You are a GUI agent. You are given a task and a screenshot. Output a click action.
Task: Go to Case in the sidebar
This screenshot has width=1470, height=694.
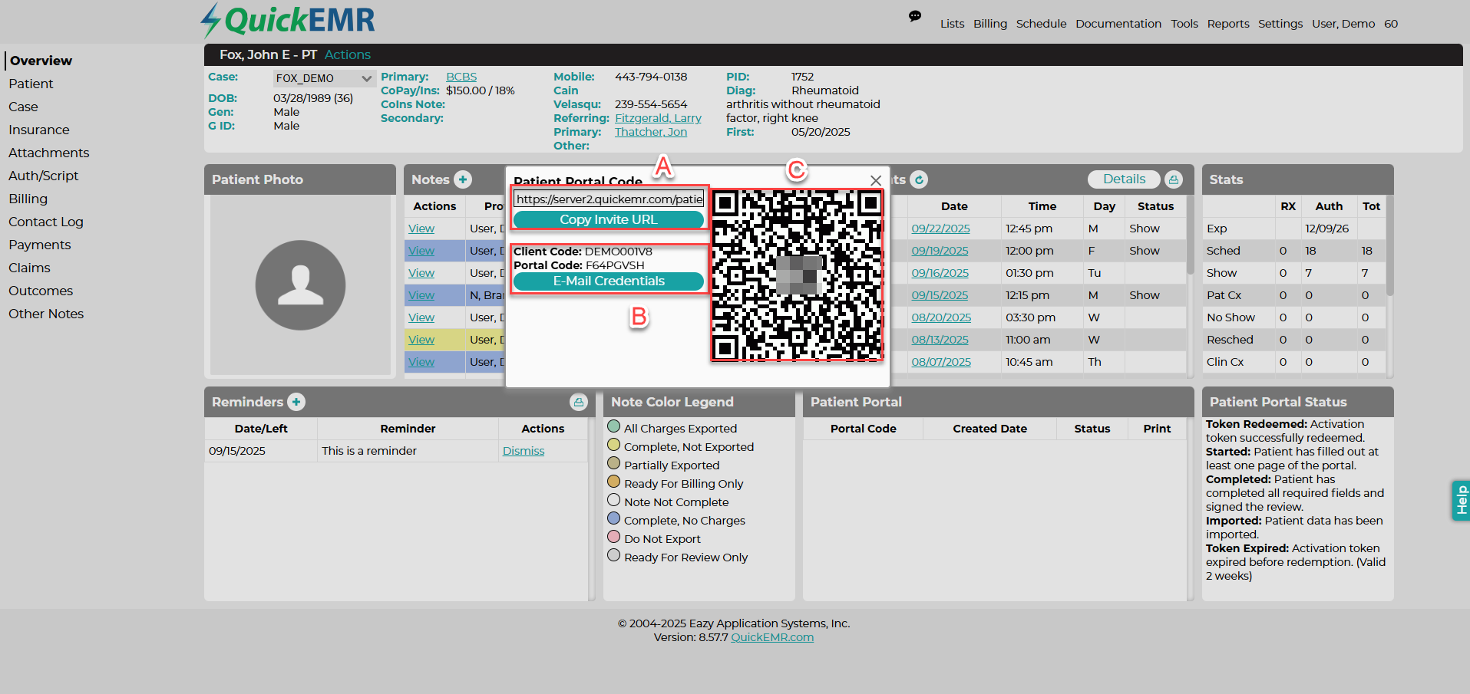[23, 107]
